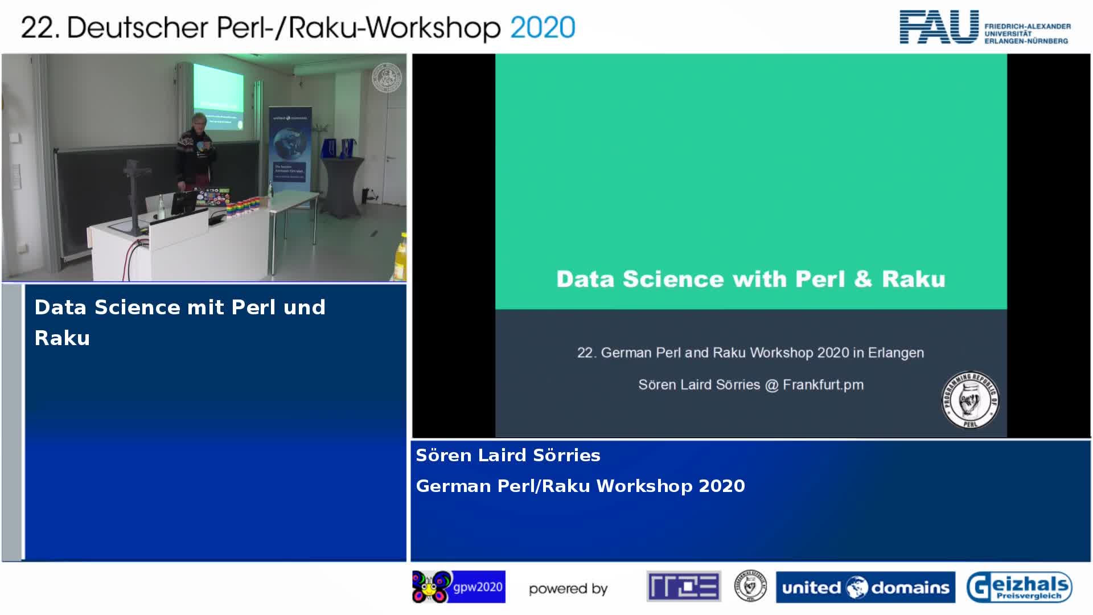
Task: Click the united domains sponsor logo
Action: pyautogui.click(x=865, y=587)
